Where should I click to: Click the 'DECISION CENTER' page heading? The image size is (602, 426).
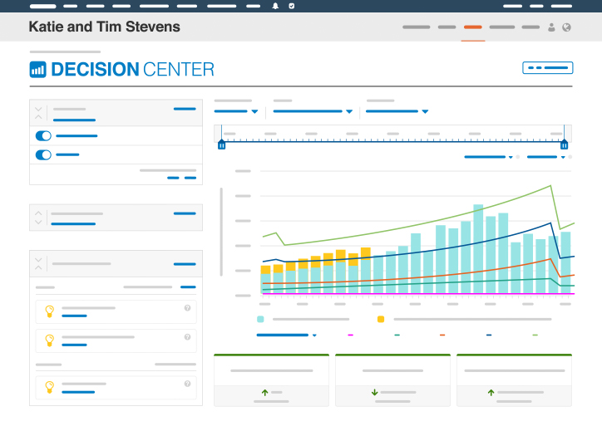click(132, 70)
